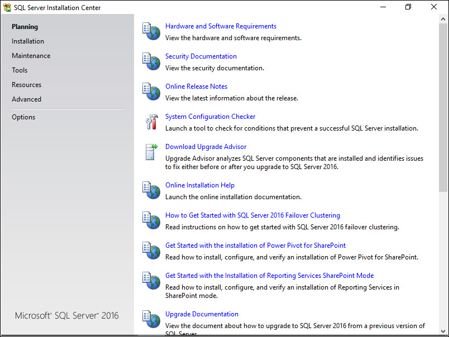
Task: Open Reporting Services SharePoint Mode installation link
Action: (x=270, y=276)
